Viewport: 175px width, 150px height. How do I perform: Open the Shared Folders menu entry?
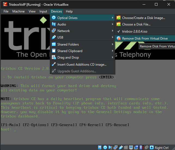82,44
